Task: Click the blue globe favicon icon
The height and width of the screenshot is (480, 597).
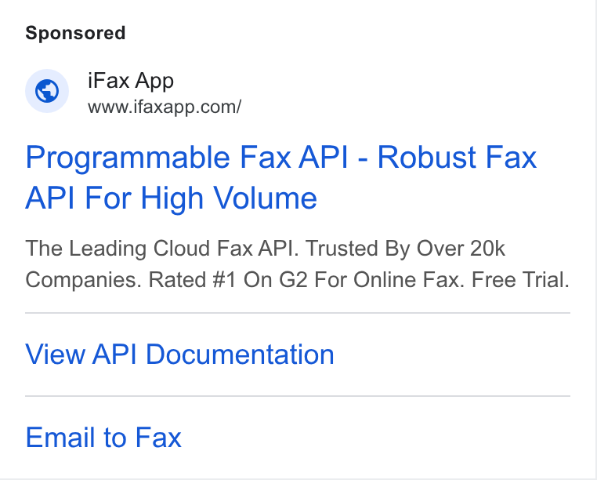Action: pyautogui.click(x=47, y=91)
